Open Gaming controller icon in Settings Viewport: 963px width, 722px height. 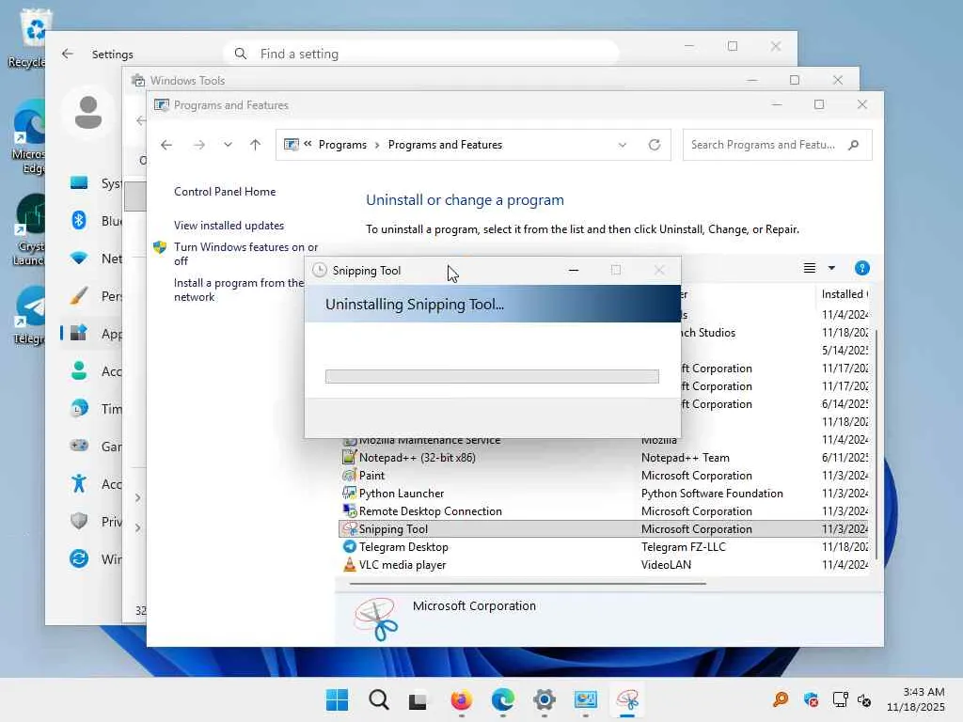point(79,446)
